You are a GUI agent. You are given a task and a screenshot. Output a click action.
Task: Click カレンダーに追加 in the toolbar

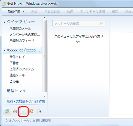click(x=92, y=11)
